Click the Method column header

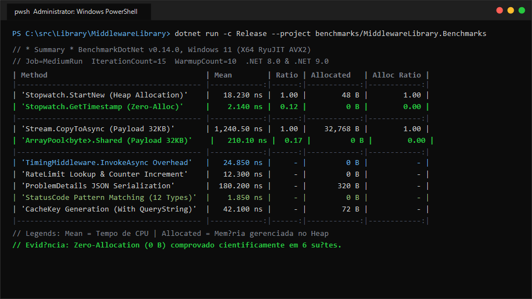34,75
